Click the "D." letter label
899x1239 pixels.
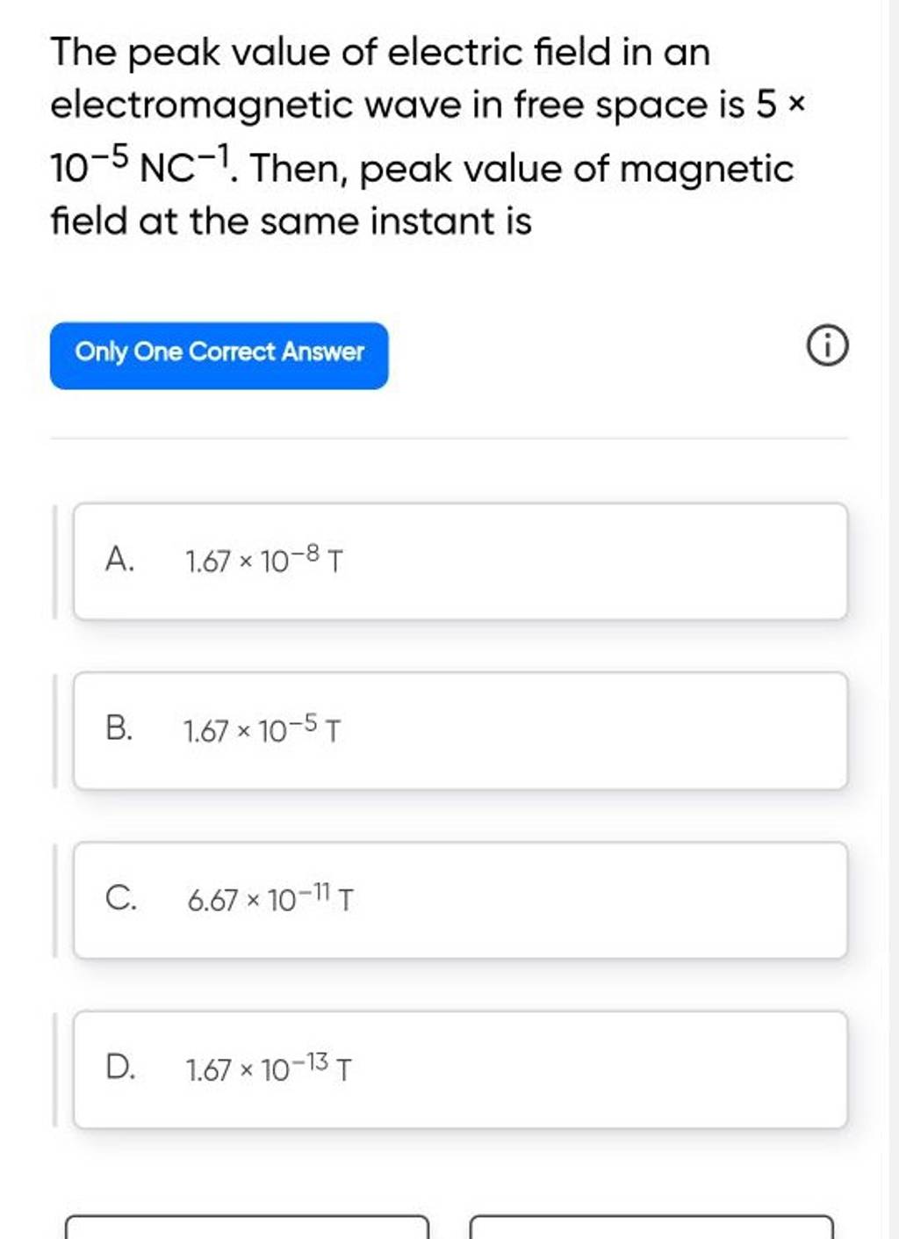pos(119,1069)
